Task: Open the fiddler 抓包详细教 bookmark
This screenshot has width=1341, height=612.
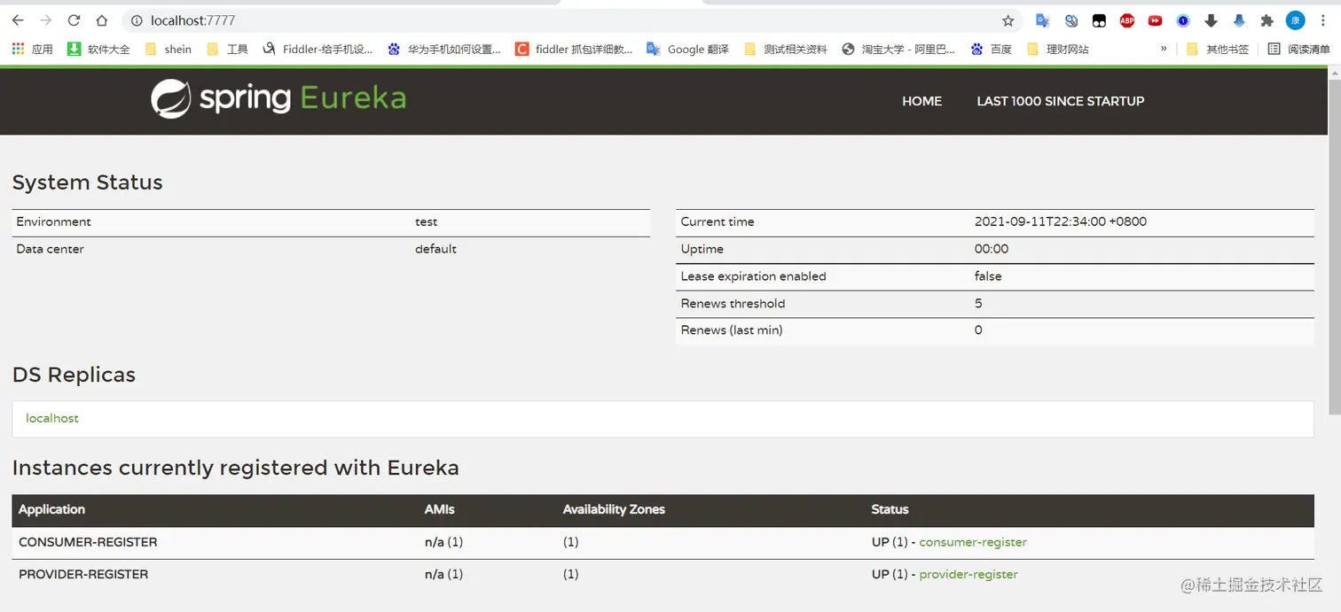Action: 575,50
